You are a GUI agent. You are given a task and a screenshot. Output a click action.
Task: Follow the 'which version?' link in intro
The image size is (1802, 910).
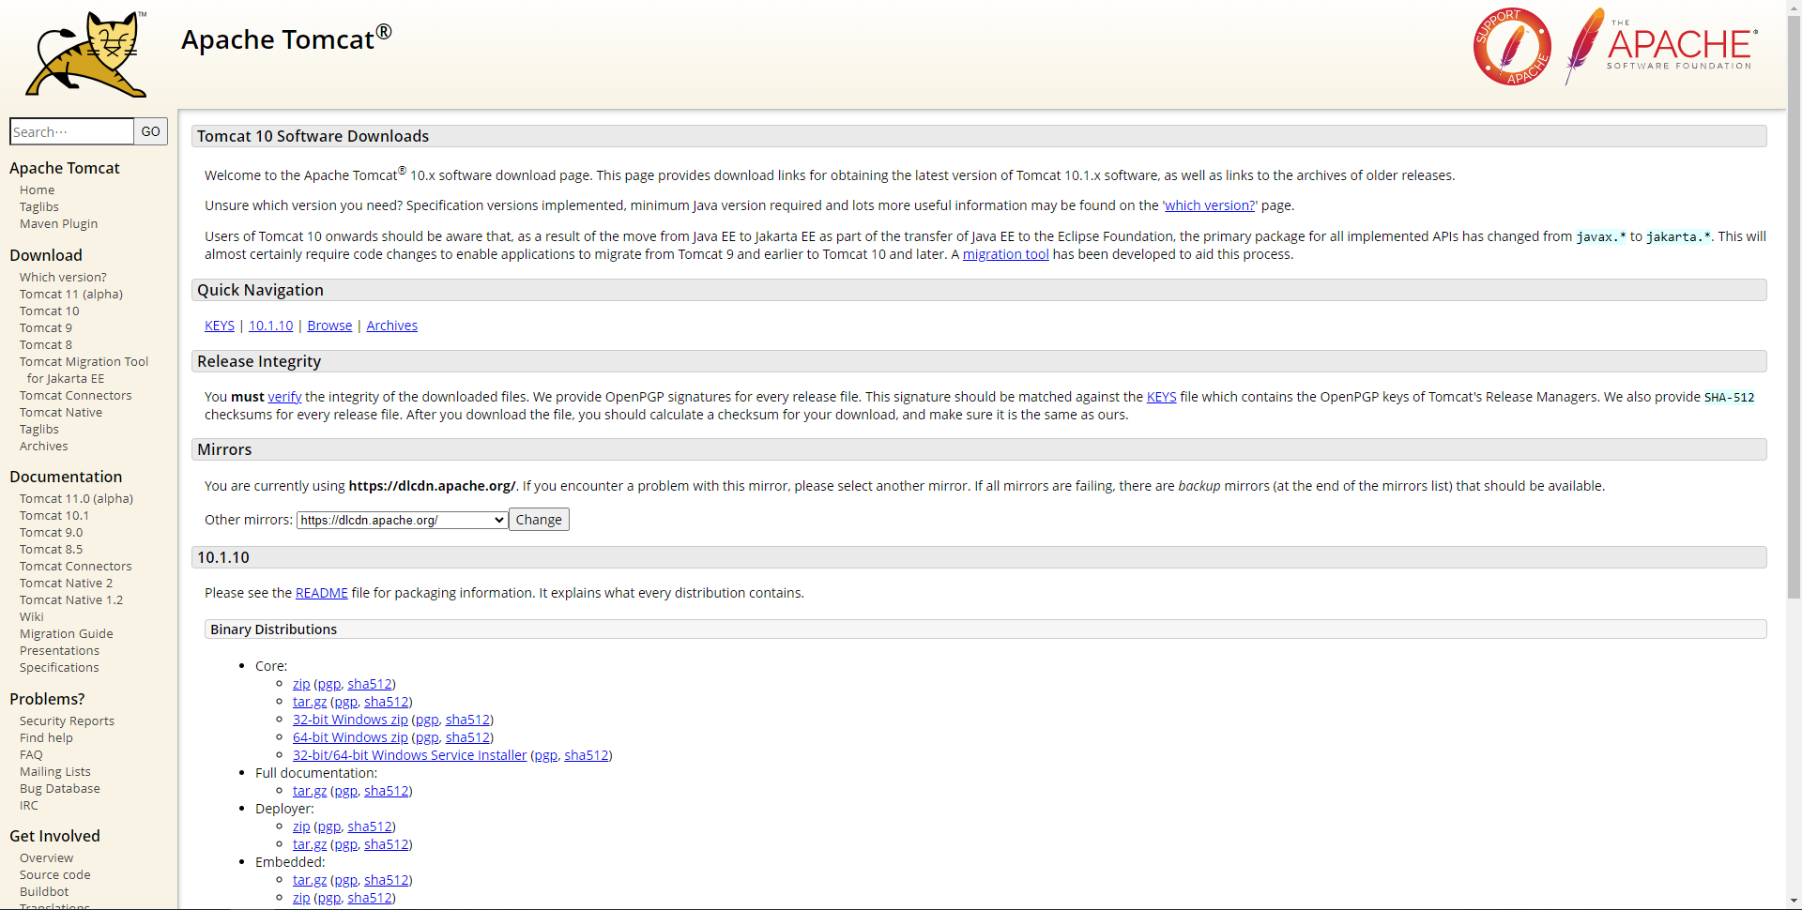1210,205
